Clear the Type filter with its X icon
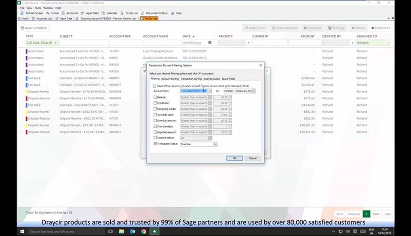The image size is (411, 236). click(x=51, y=43)
